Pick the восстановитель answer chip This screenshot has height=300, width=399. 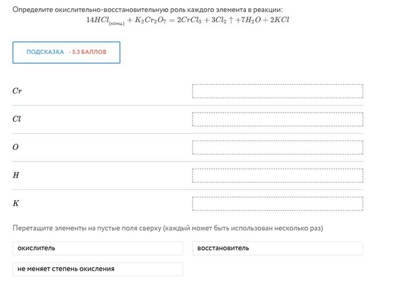click(x=278, y=248)
